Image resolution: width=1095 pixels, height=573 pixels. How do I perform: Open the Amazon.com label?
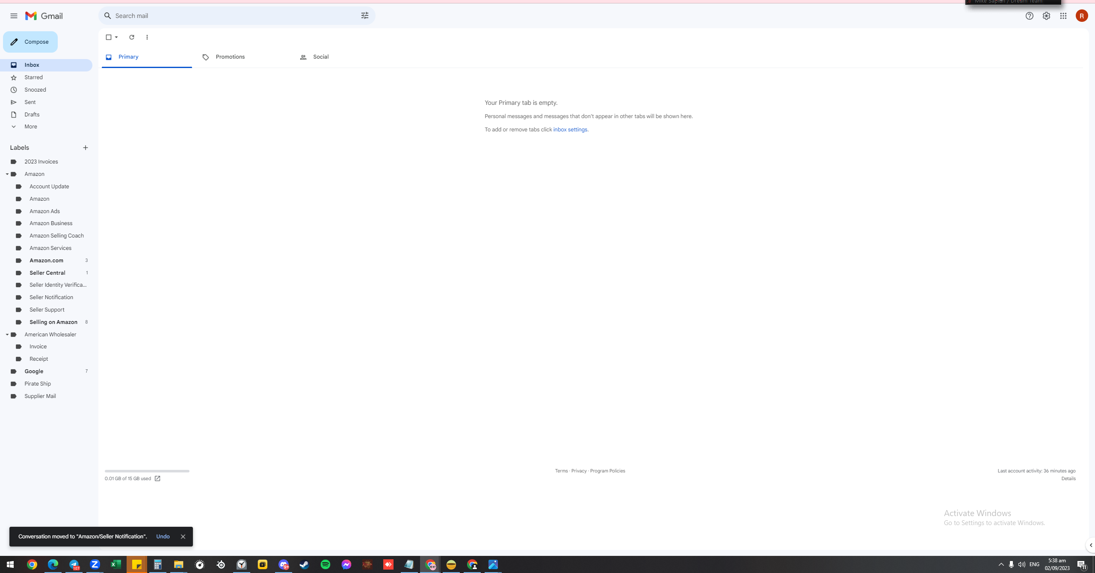[46, 261]
